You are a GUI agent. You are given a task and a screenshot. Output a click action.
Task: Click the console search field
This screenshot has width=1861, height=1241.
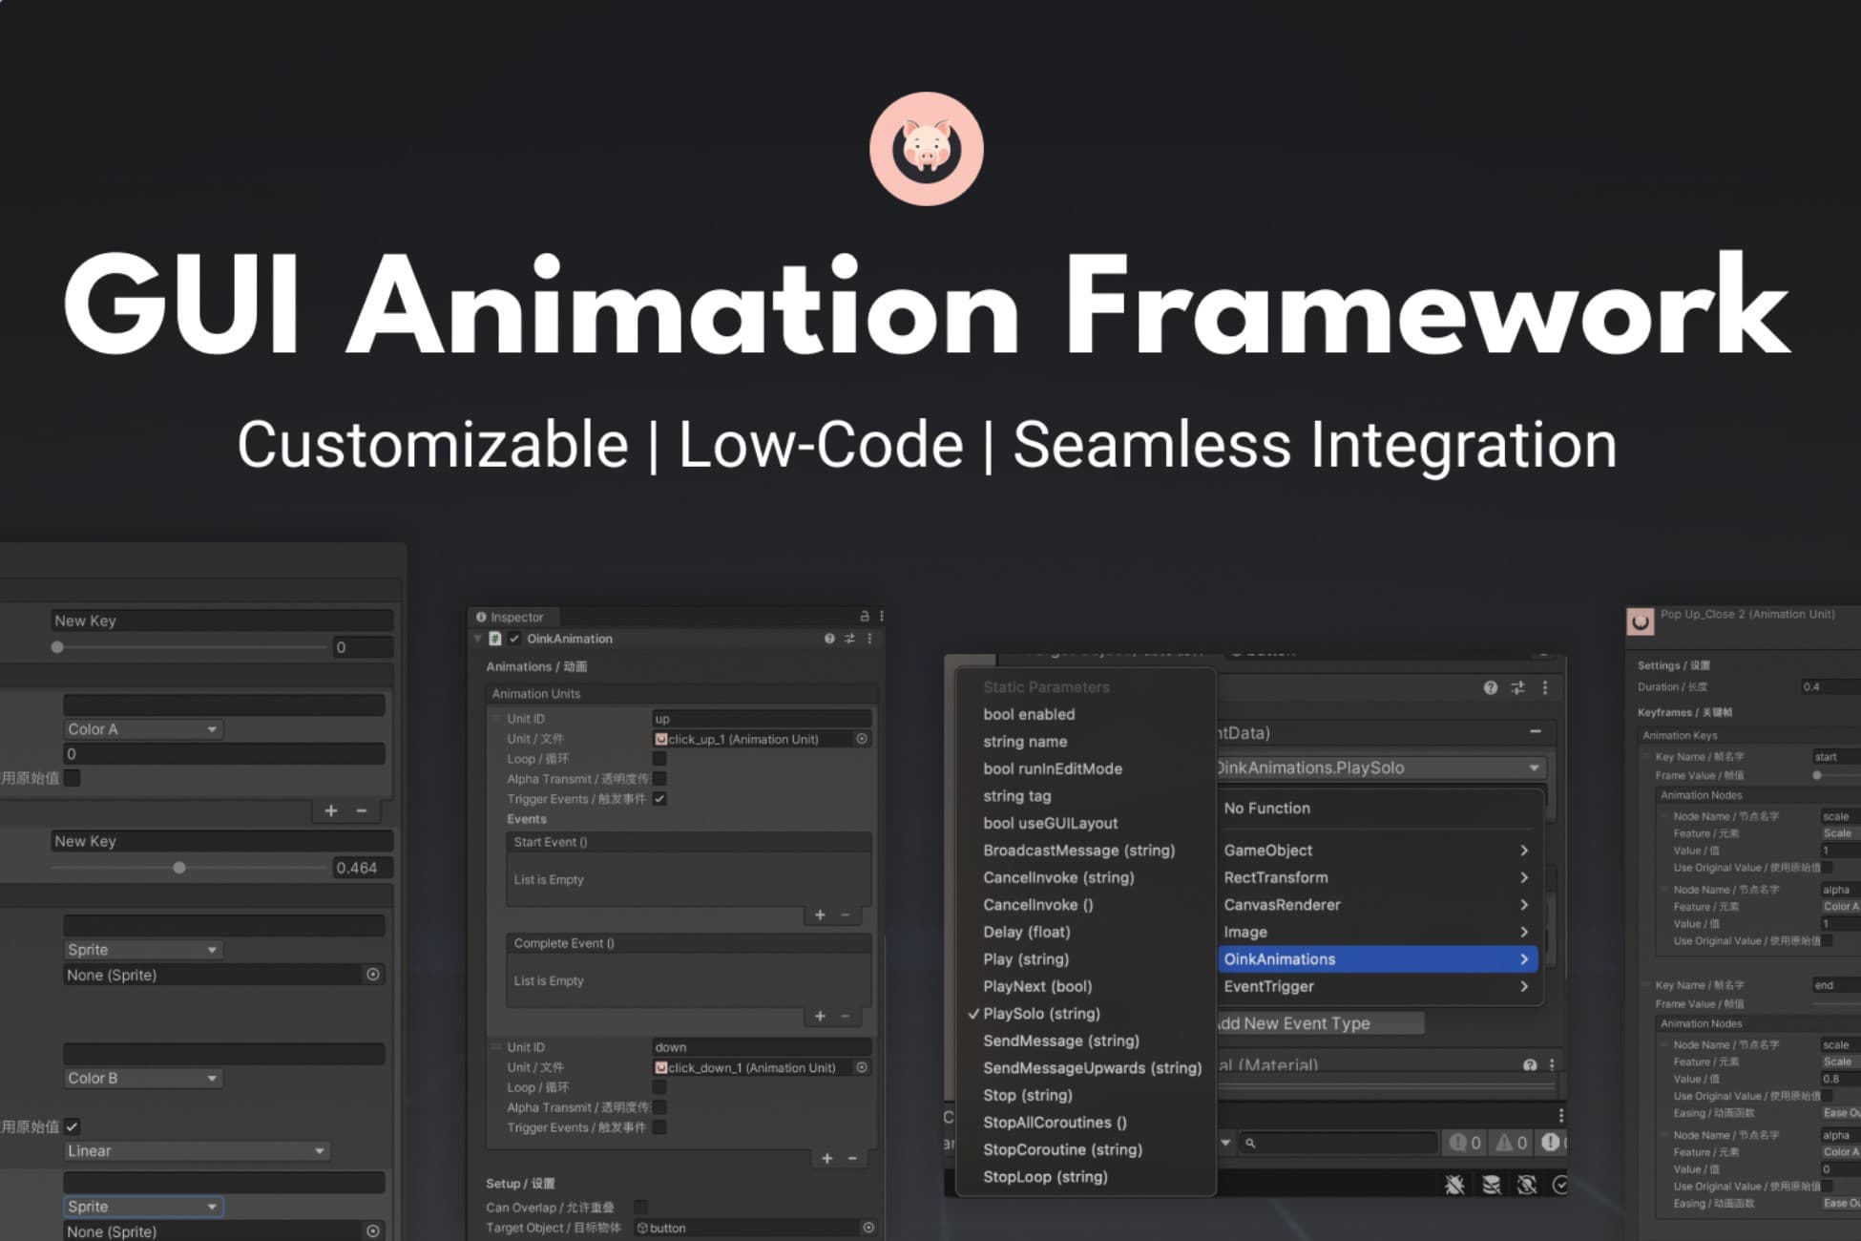click(1340, 1143)
